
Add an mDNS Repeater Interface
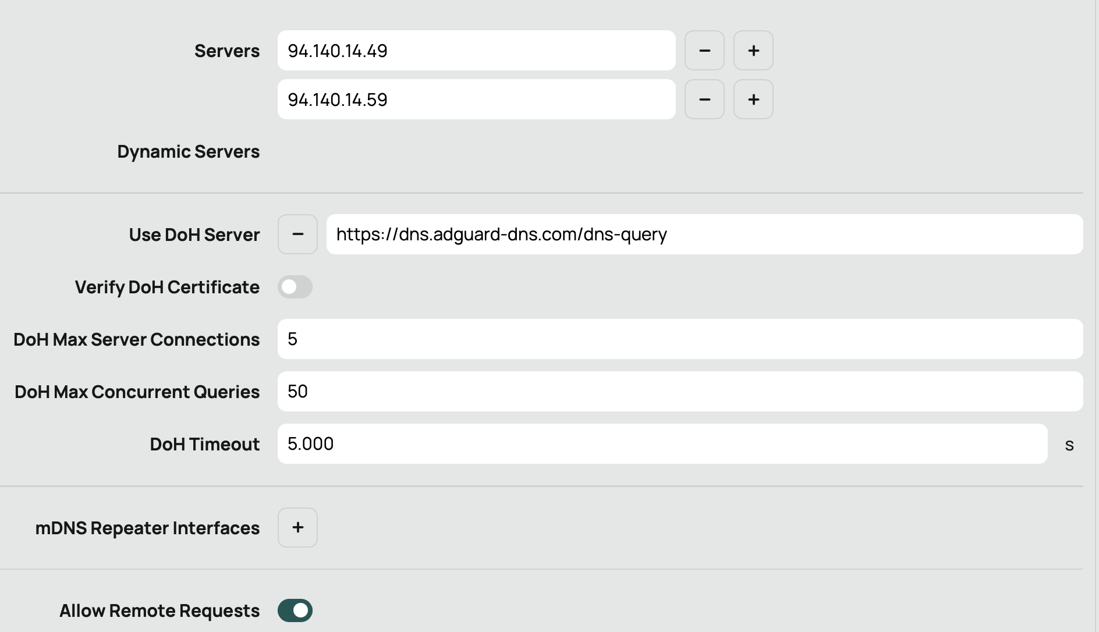pos(297,528)
